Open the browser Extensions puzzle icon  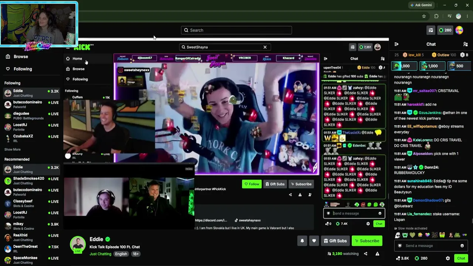(436, 16)
